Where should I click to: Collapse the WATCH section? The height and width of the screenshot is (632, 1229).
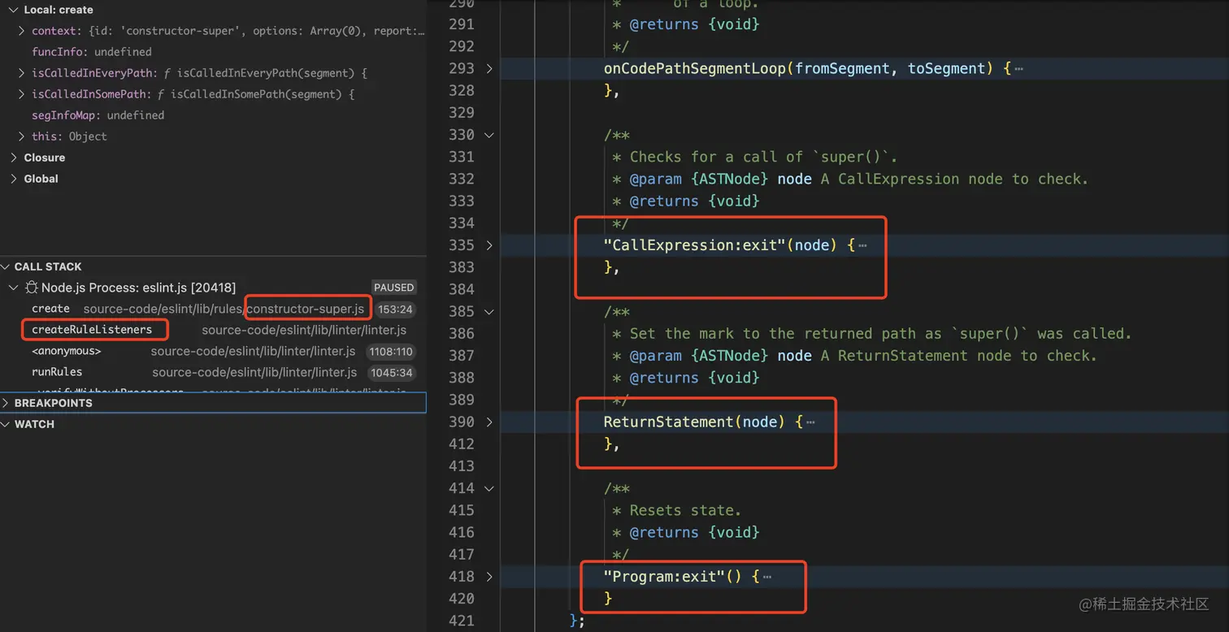pos(6,424)
